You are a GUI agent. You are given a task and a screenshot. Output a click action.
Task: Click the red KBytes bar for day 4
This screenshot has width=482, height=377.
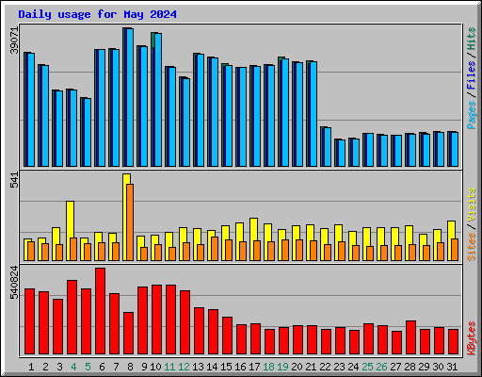point(72,318)
